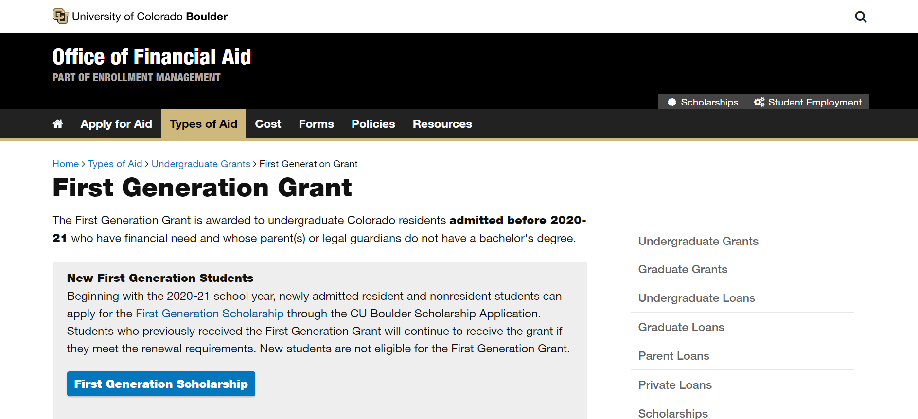918x419 pixels.
Task: Click the Scholarships badge icon
Action: 671,102
